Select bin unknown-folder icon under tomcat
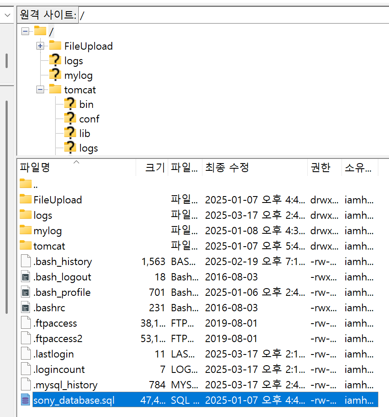This screenshot has width=389, height=417. click(70, 104)
